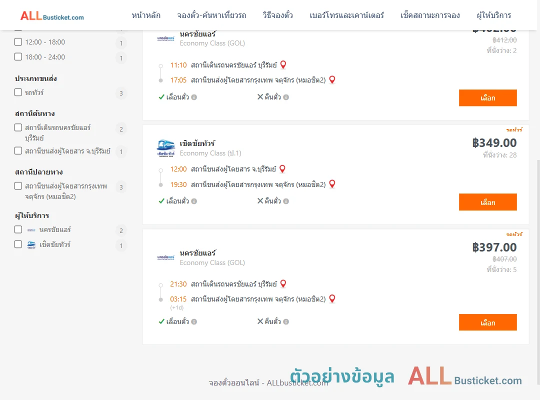The width and height of the screenshot is (540, 400).
Task: Click the สถานีปลายทาง filter heading
Action: [39, 172]
